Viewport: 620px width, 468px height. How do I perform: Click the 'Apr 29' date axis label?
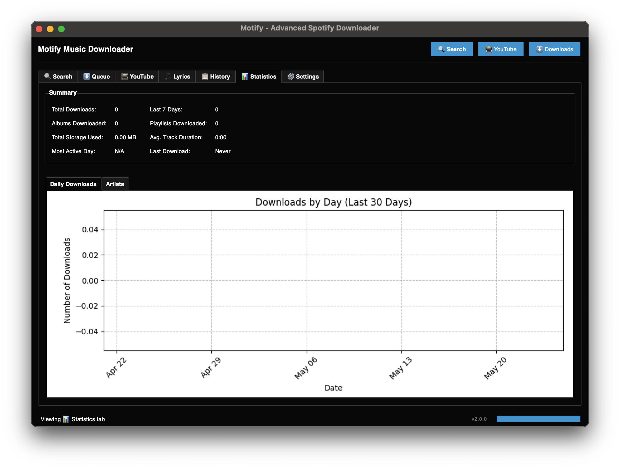(211, 367)
